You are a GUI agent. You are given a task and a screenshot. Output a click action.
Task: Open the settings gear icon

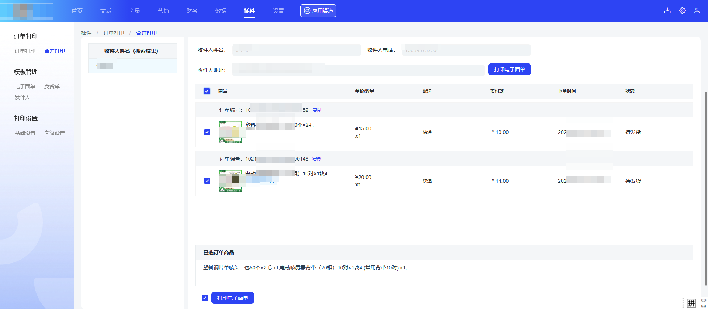(x=682, y=11)
